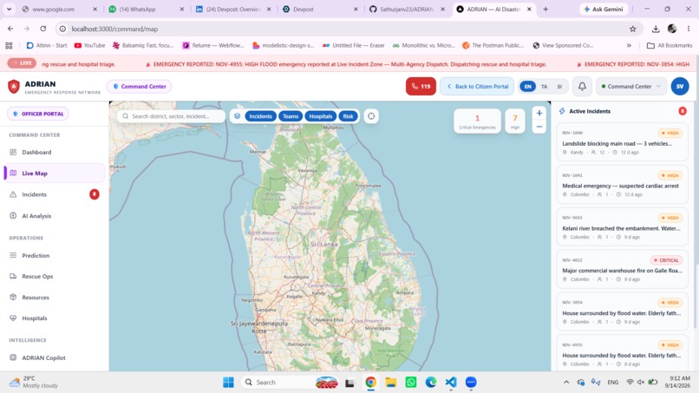Viewport: 699px width, 393px height.
Task: Click the AI Analysis sidebar icon
Action: 13,215
